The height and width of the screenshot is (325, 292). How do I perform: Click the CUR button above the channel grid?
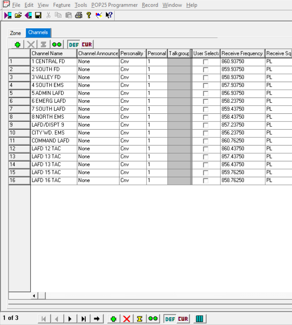click(87, 45)
